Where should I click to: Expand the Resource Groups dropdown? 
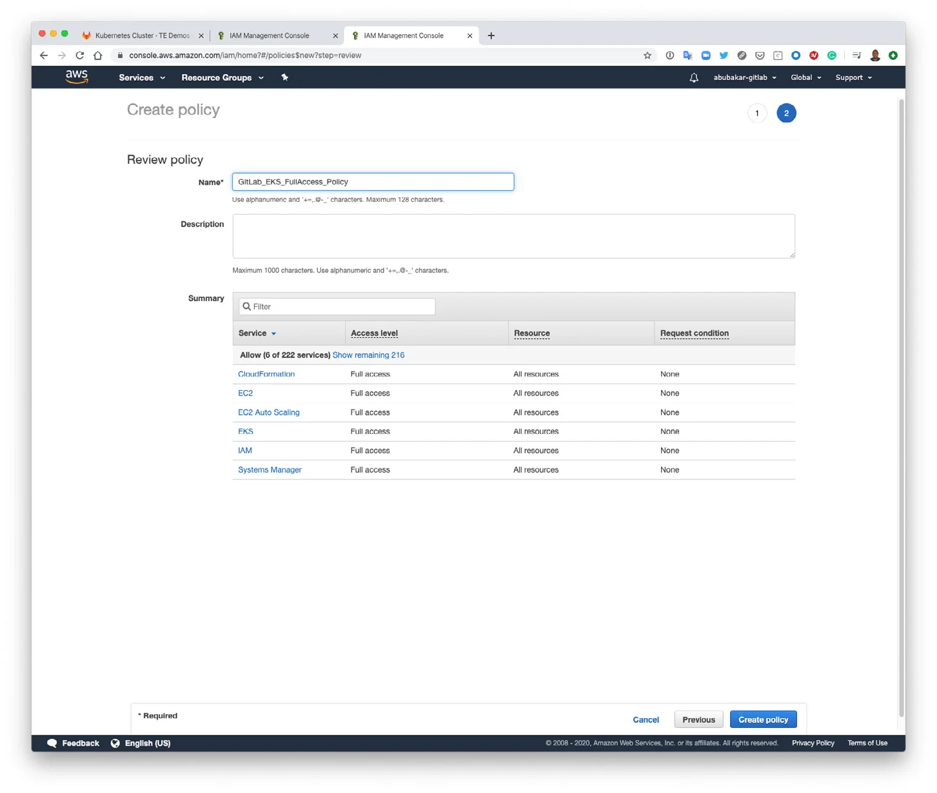(x=222, y=78)
